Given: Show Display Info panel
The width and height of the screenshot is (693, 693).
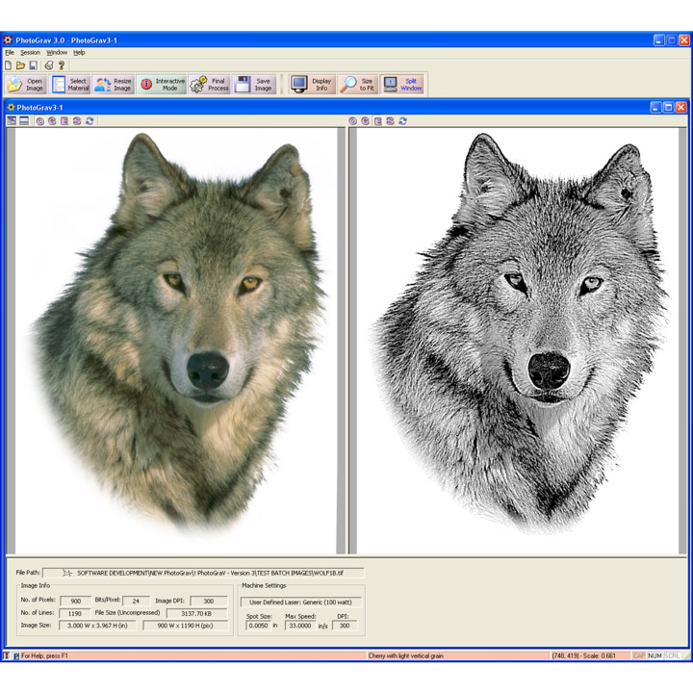Looking at the screenshot, I should pos(311,85).
